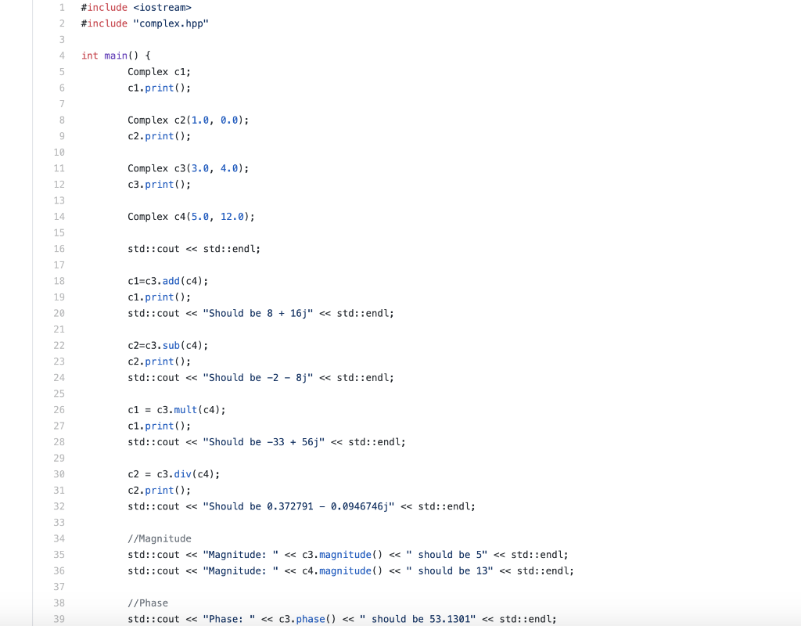801x626 pixels.
Task: Click the sub method call on c3
Action: [x=171, y=345]
